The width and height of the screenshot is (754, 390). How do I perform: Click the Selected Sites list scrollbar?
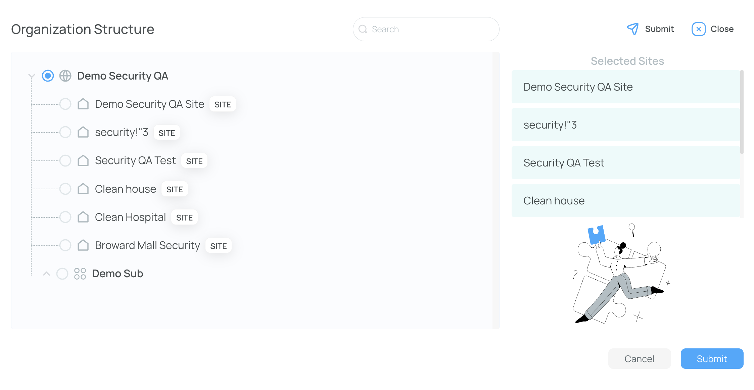click(x=742, y=112)
